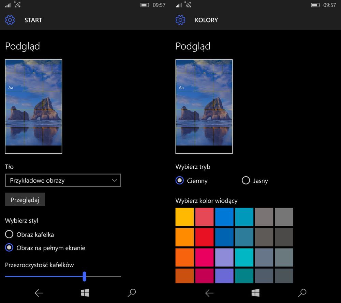Pick the violet swatch in bottom row
Screen dimensions: 341x303
point(224,276)
